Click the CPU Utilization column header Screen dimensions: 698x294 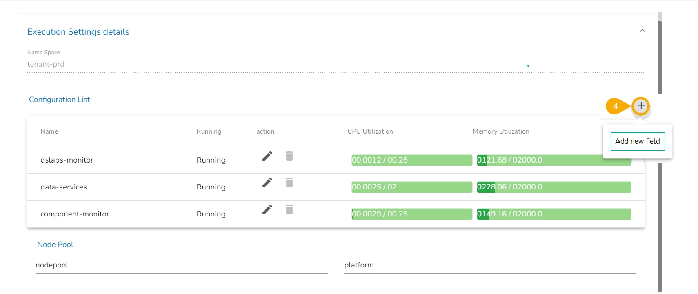coord(370,131)
